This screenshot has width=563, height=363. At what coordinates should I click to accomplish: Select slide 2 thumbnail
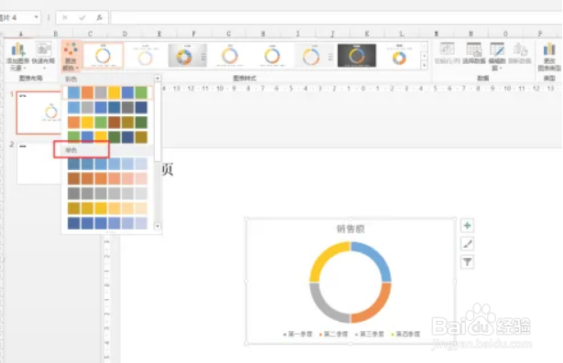(38, 163)
